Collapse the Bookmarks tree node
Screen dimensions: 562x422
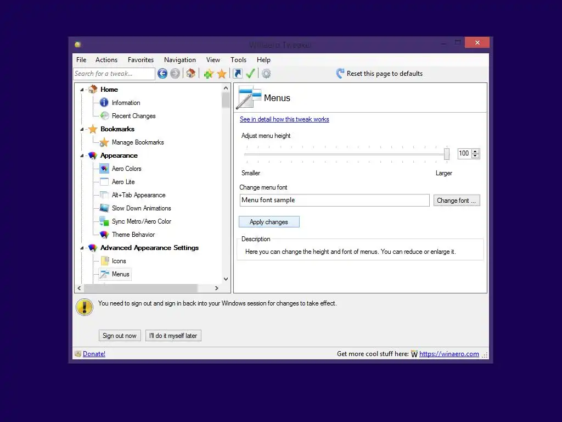[x=82, y=129]
